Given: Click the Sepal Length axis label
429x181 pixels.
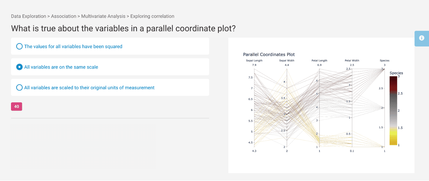Looking at the screenshot, I should click(254, 61).
